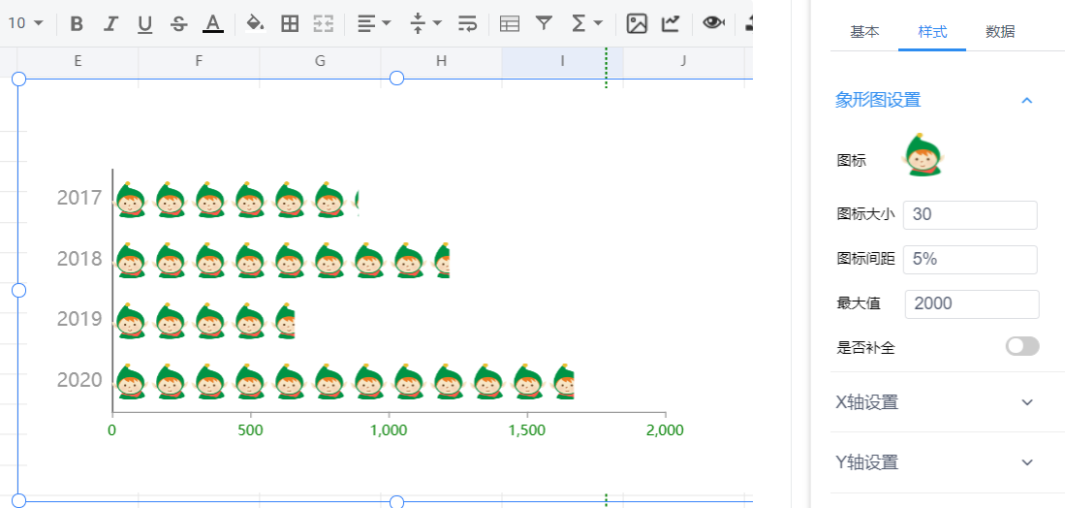Collapse the 象形图设置 section

(x=1027, y=101)
